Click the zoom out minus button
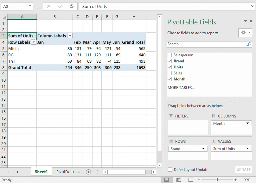 coord(199,180)
